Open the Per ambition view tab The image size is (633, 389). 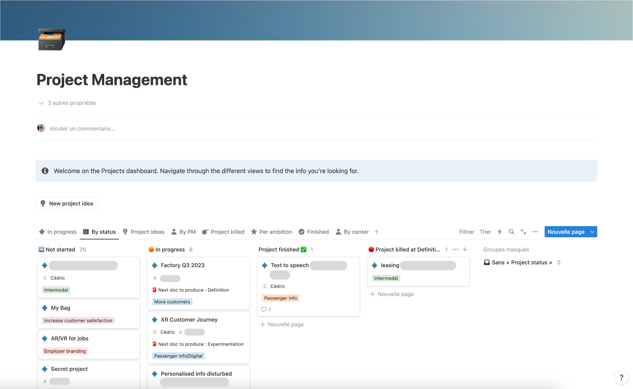271,232
